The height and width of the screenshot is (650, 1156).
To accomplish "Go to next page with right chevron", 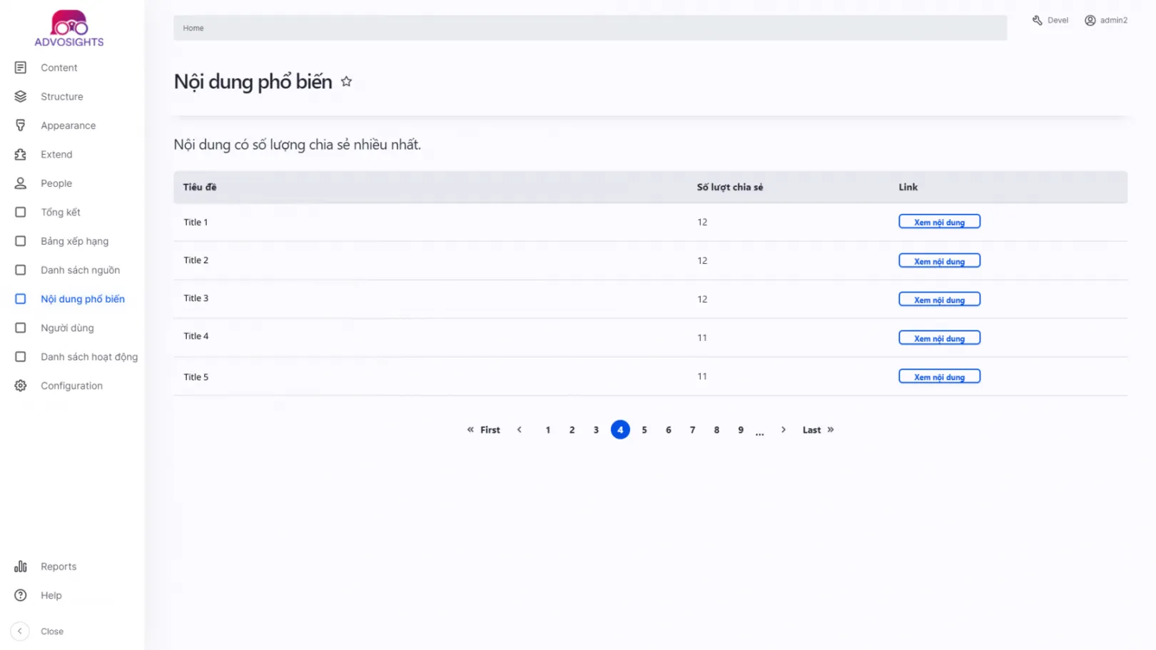I will point(784,430).
